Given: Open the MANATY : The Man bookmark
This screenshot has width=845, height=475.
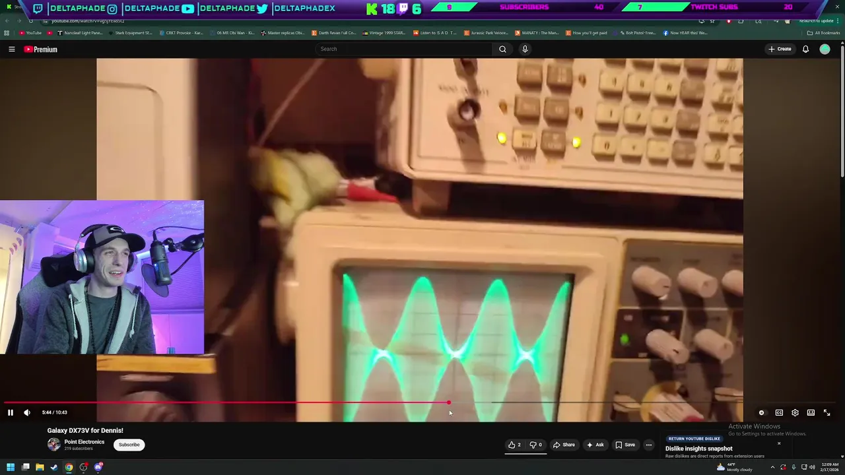Looking at the screenshot, I should tap(537, 33).
